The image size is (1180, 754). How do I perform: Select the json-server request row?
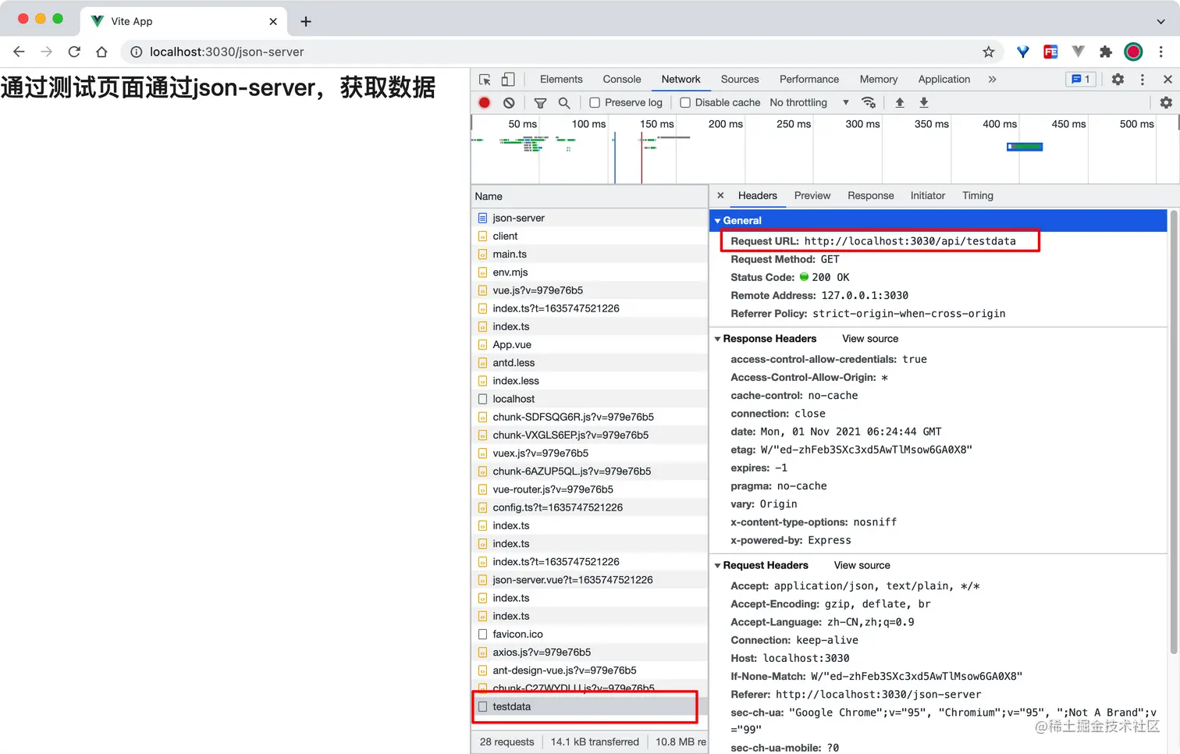point(589,219)
